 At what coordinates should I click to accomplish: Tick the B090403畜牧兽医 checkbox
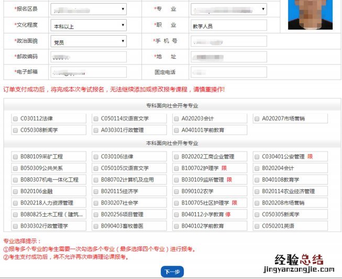[x=96, y=226]
